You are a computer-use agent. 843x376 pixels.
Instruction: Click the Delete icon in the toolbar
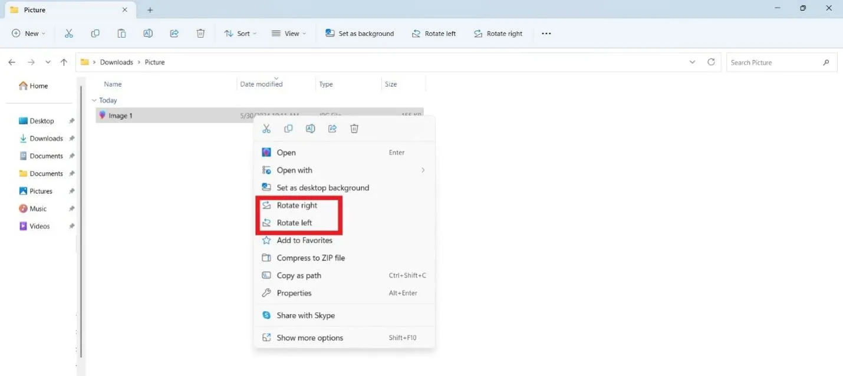200,34
